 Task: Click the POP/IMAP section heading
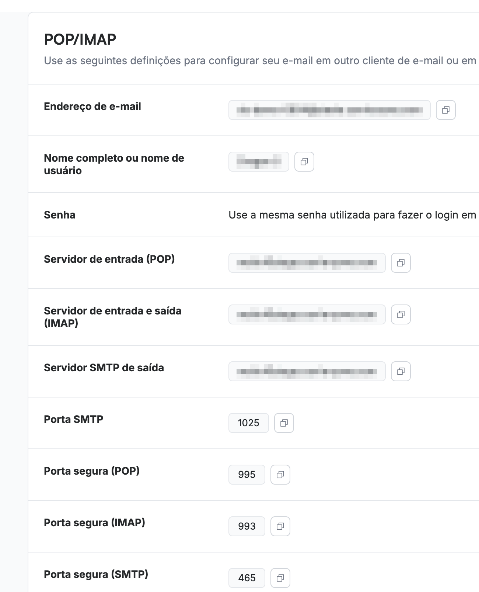(x=80, y=39)
